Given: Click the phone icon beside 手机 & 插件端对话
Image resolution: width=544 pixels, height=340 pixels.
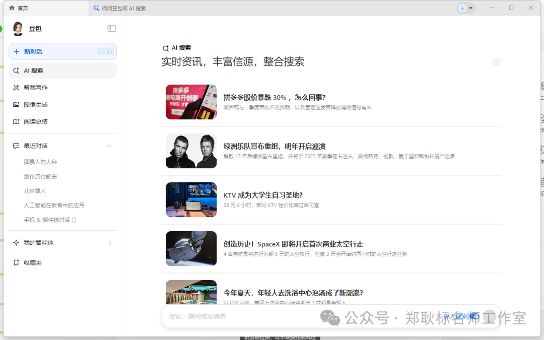Looking at the screenshot, I should pyautogui.click(x=74, y=220).
